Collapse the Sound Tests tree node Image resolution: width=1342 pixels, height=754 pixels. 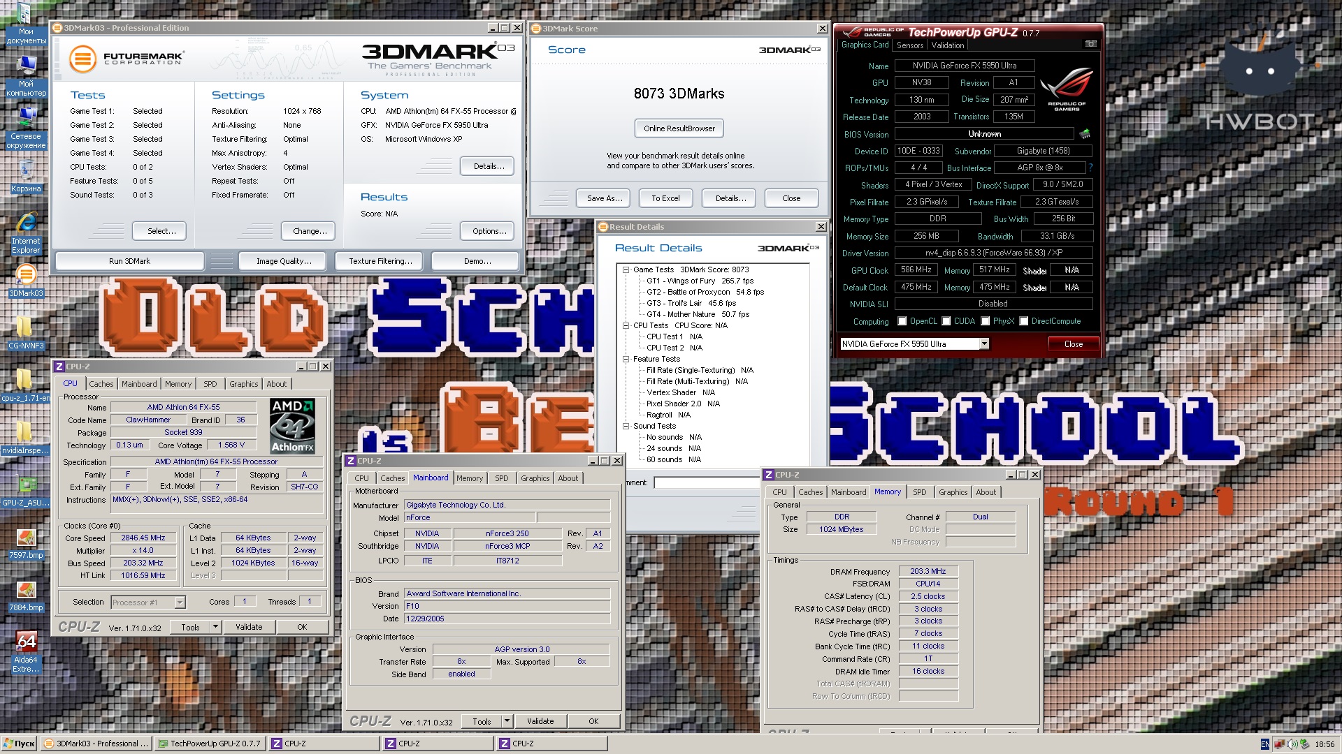[x=626, y=426]
